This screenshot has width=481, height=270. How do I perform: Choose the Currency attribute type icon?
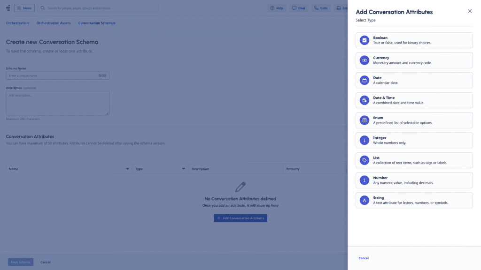[x=364, y=60]
